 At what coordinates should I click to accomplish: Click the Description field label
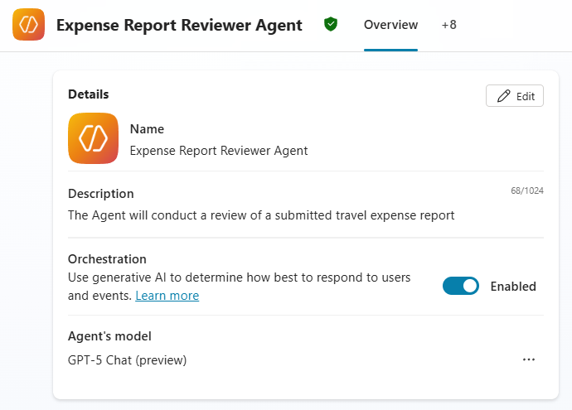(100, 194)
